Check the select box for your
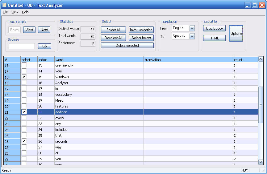 24,71
